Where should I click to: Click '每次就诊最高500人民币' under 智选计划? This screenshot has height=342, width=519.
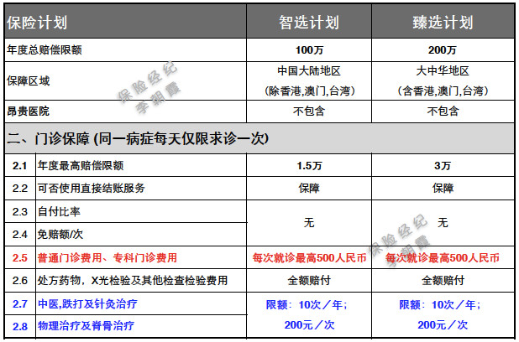pyautogui.click(x=309, y=257)
